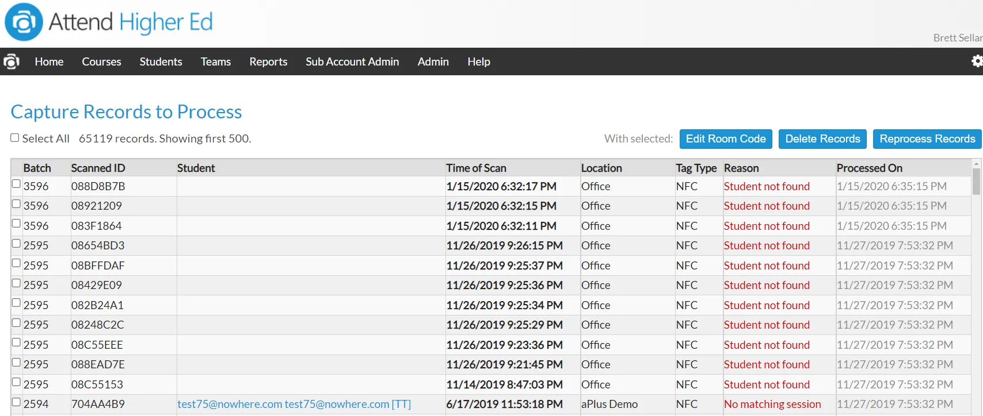Click the Reason column header
This screenshot has width=983, height=416.
tap(741, 168)
